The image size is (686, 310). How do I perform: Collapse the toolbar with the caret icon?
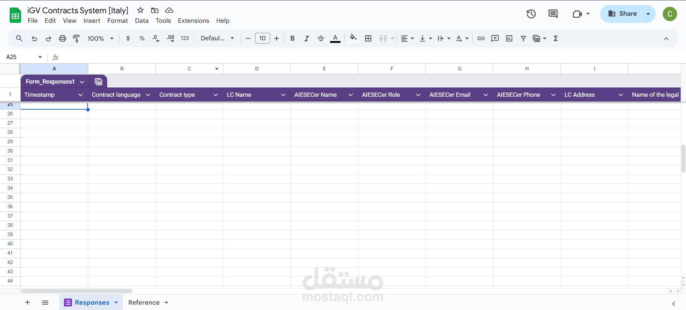[666, 39]
